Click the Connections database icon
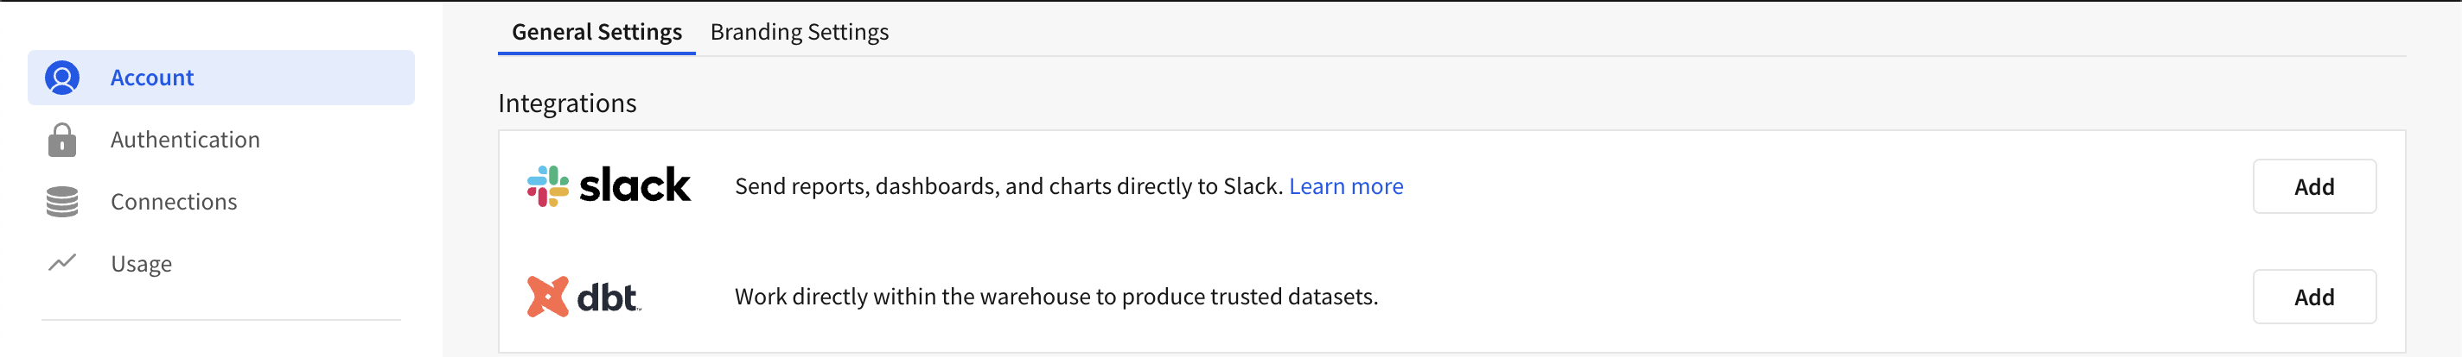Screen dimensions: 2462x357 62,202
